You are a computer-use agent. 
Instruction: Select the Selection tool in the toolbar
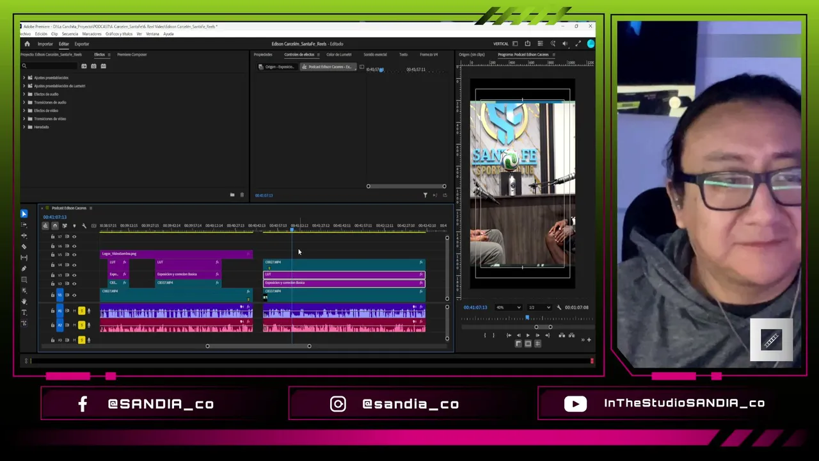[x=24, y=213]
